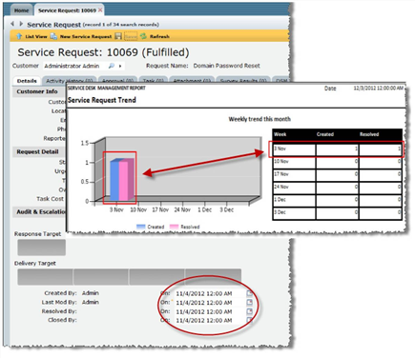Viewport: 415px width, 358px height.
Task: Click the Domain Password Reset request name
Action: coord(226,66)
